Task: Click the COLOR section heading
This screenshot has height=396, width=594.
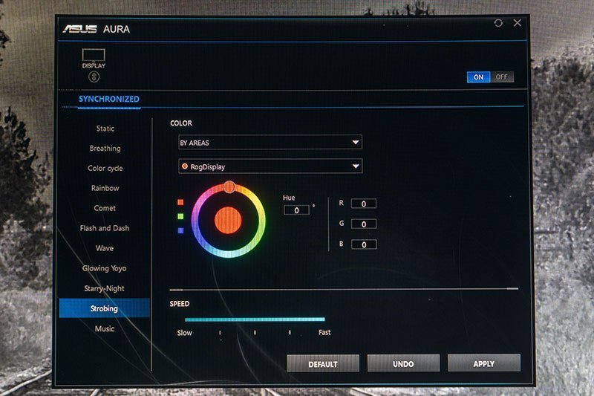Action: [181, 123]
